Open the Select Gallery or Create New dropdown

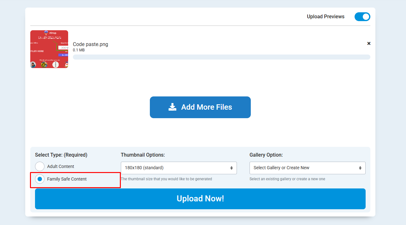tap(308, 168)
